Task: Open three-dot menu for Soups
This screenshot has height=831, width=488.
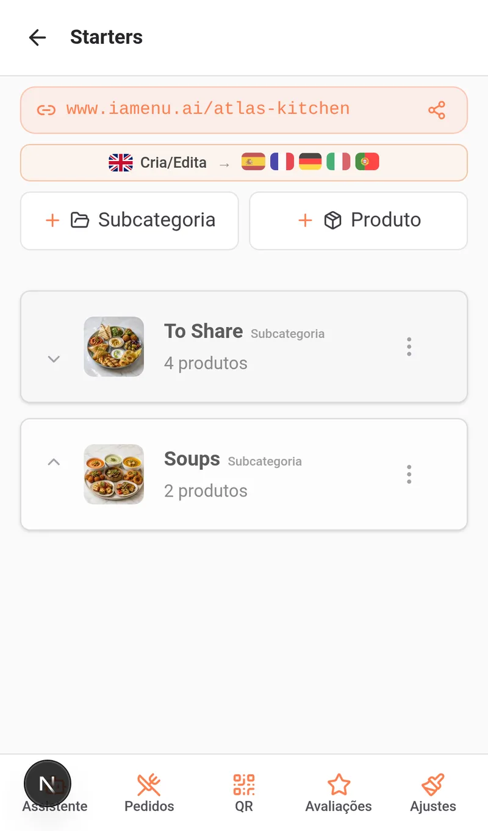Action: point(409,474)
